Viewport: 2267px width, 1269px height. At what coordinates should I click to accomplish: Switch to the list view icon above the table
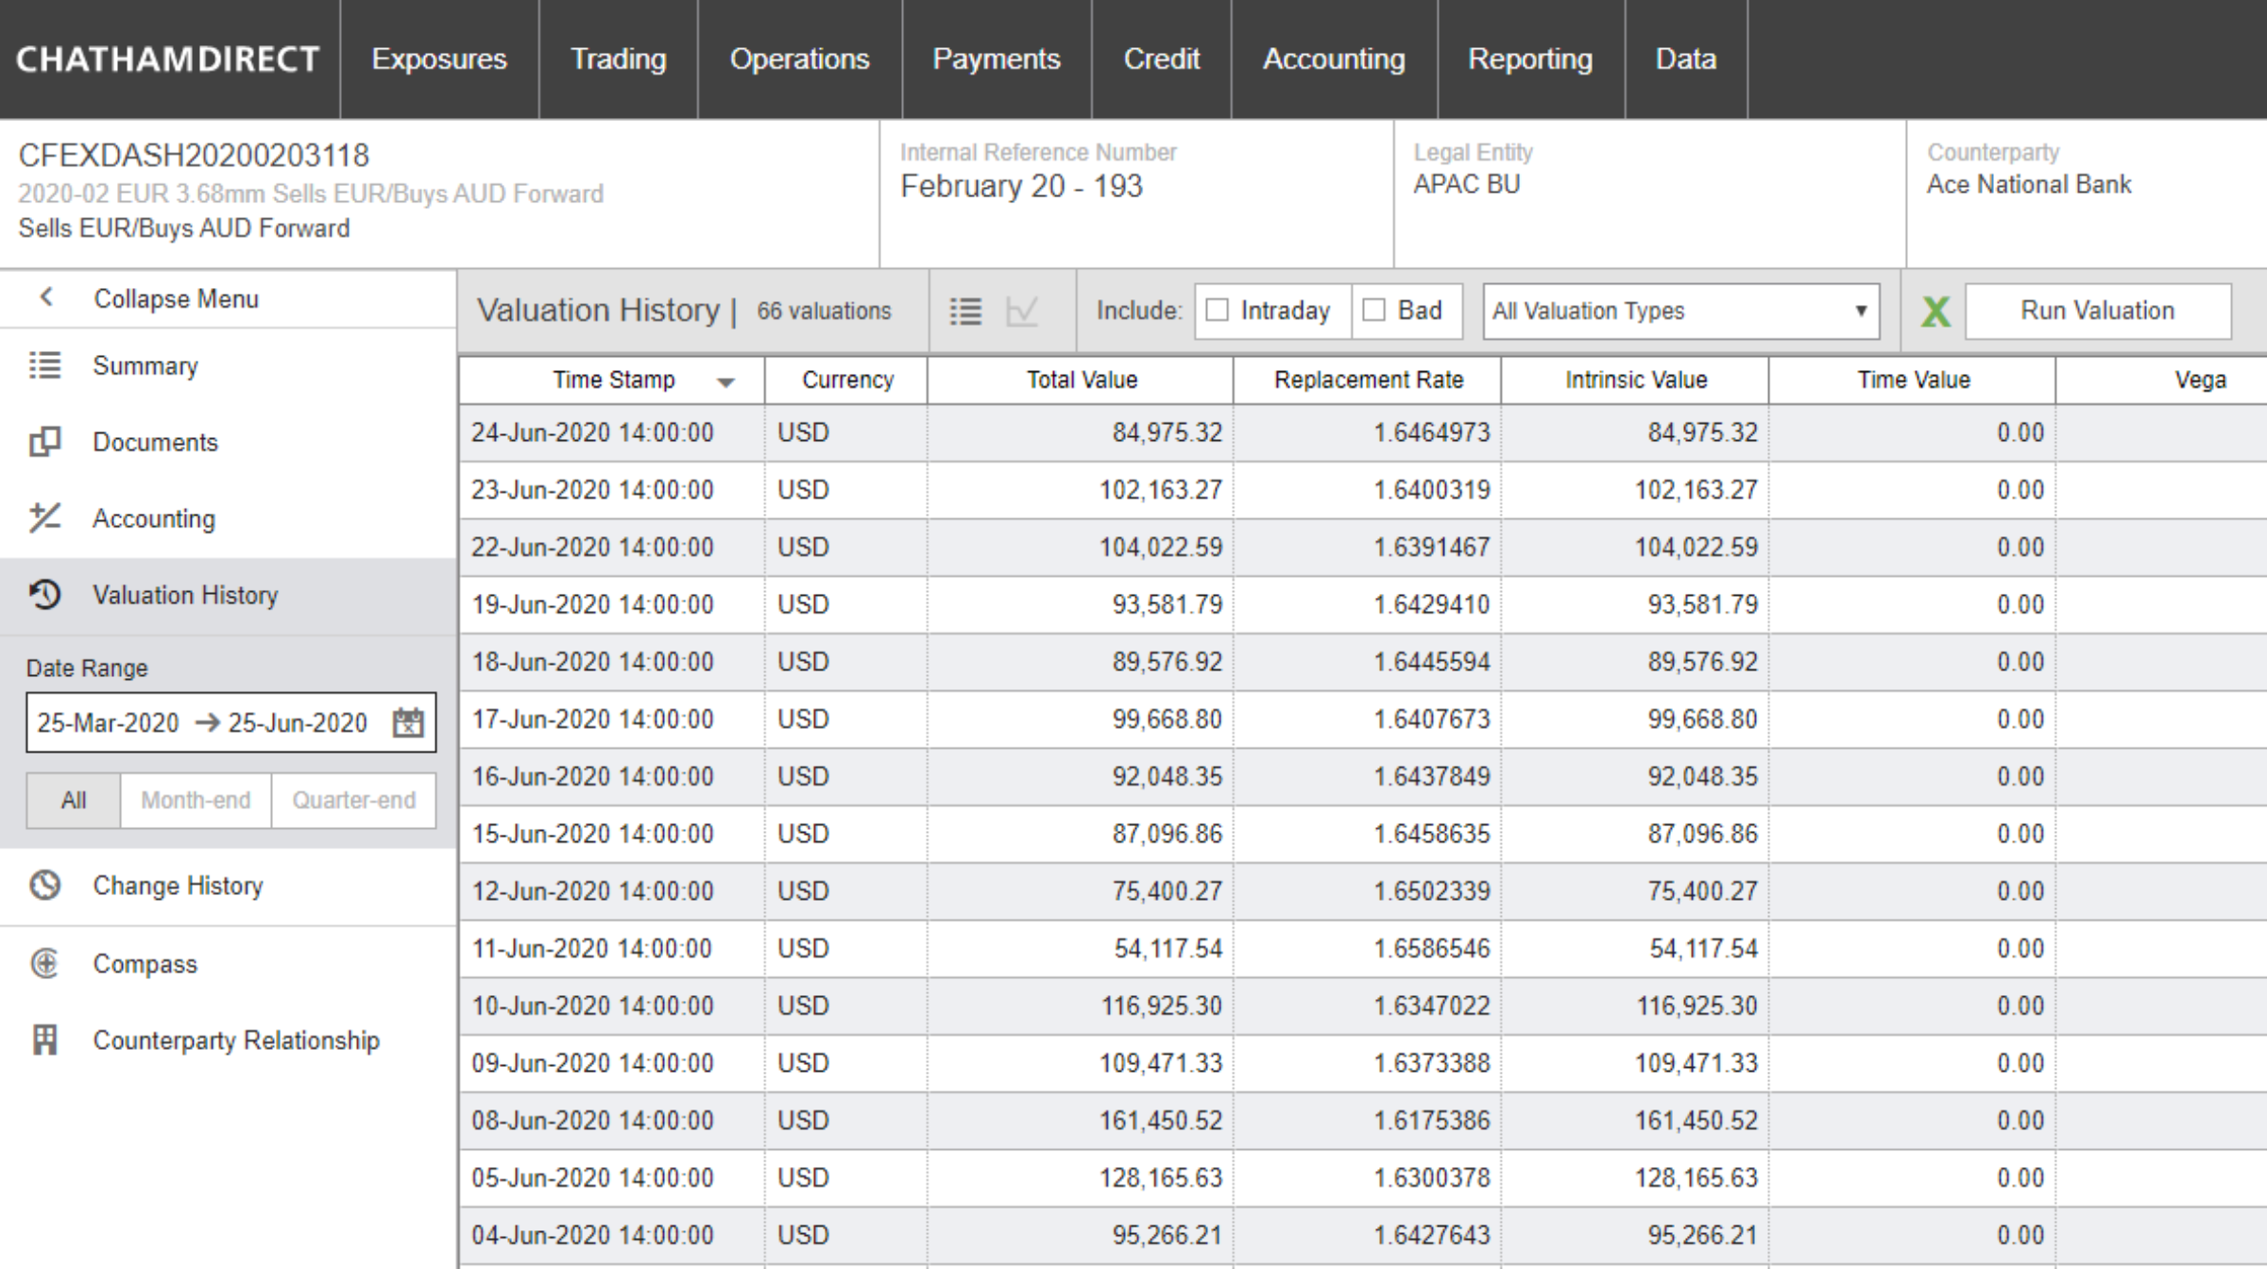point(965,311)
